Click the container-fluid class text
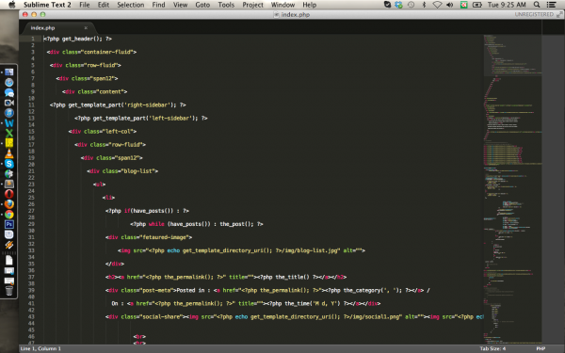The width and height of the screenshot is (565, 353). [107, 52]
